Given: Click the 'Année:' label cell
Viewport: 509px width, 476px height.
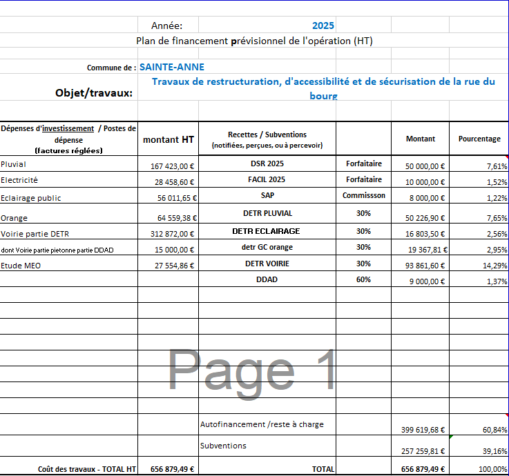Looking at the screenshot, I should [x=167, y=26].
